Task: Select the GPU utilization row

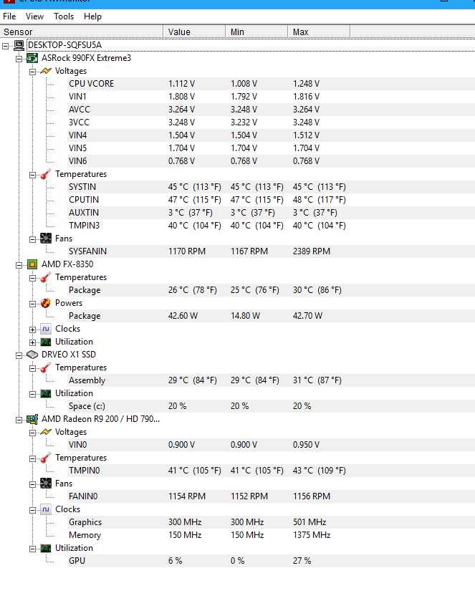Action: tap(271, 561)
